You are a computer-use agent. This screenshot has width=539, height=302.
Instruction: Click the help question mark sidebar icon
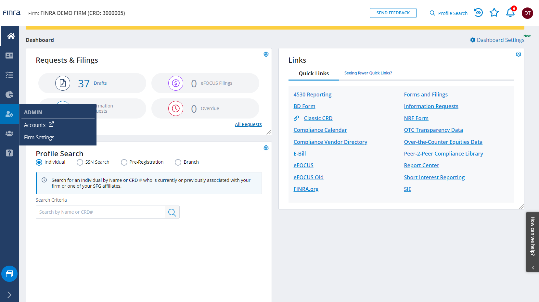pyautogui.click(x=9, y=153)
